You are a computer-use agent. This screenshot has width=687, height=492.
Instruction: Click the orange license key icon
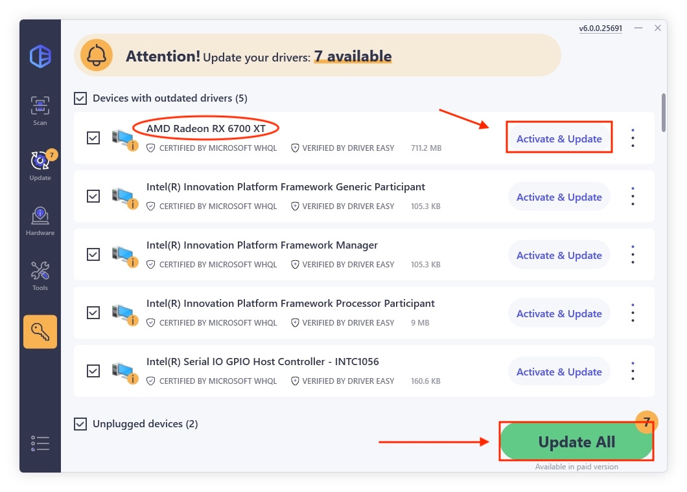40,331
